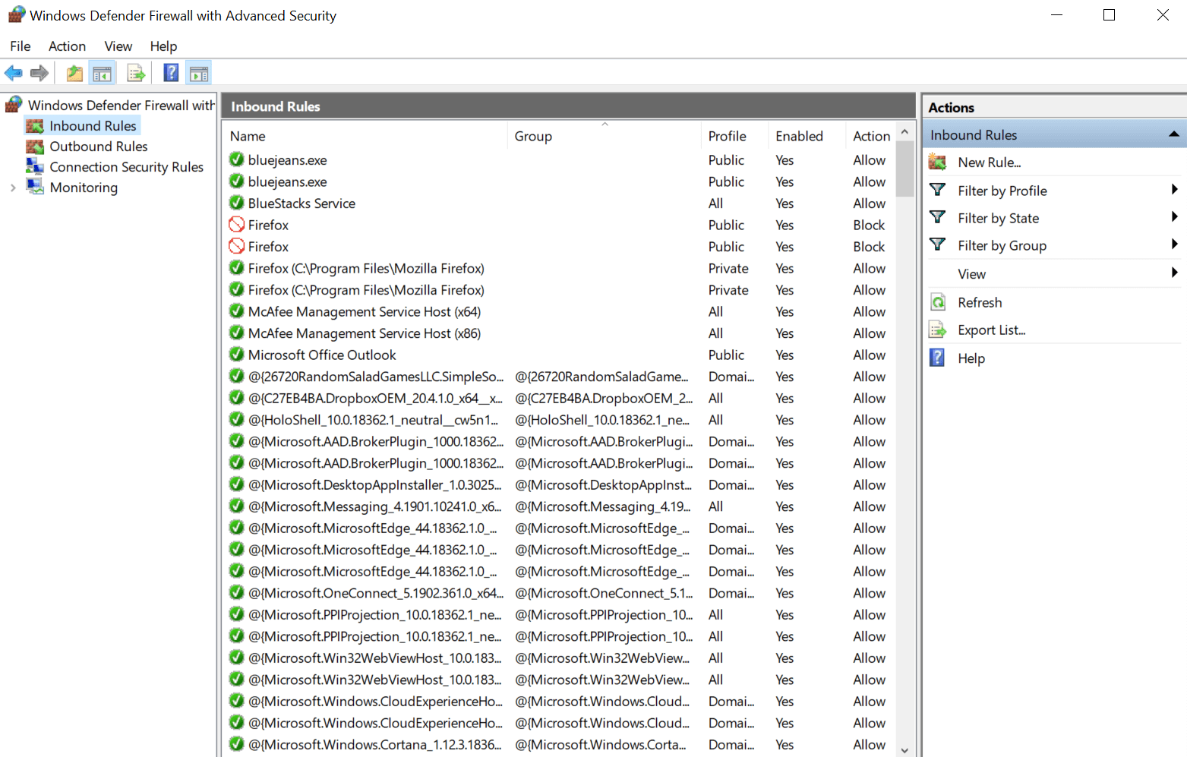Open Help using the question mark toolbar icon

coord(170,72)
